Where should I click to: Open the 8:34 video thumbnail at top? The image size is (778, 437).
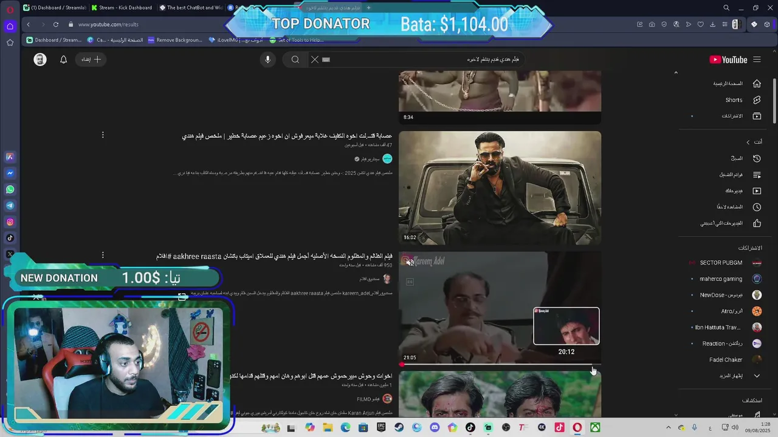500,97
